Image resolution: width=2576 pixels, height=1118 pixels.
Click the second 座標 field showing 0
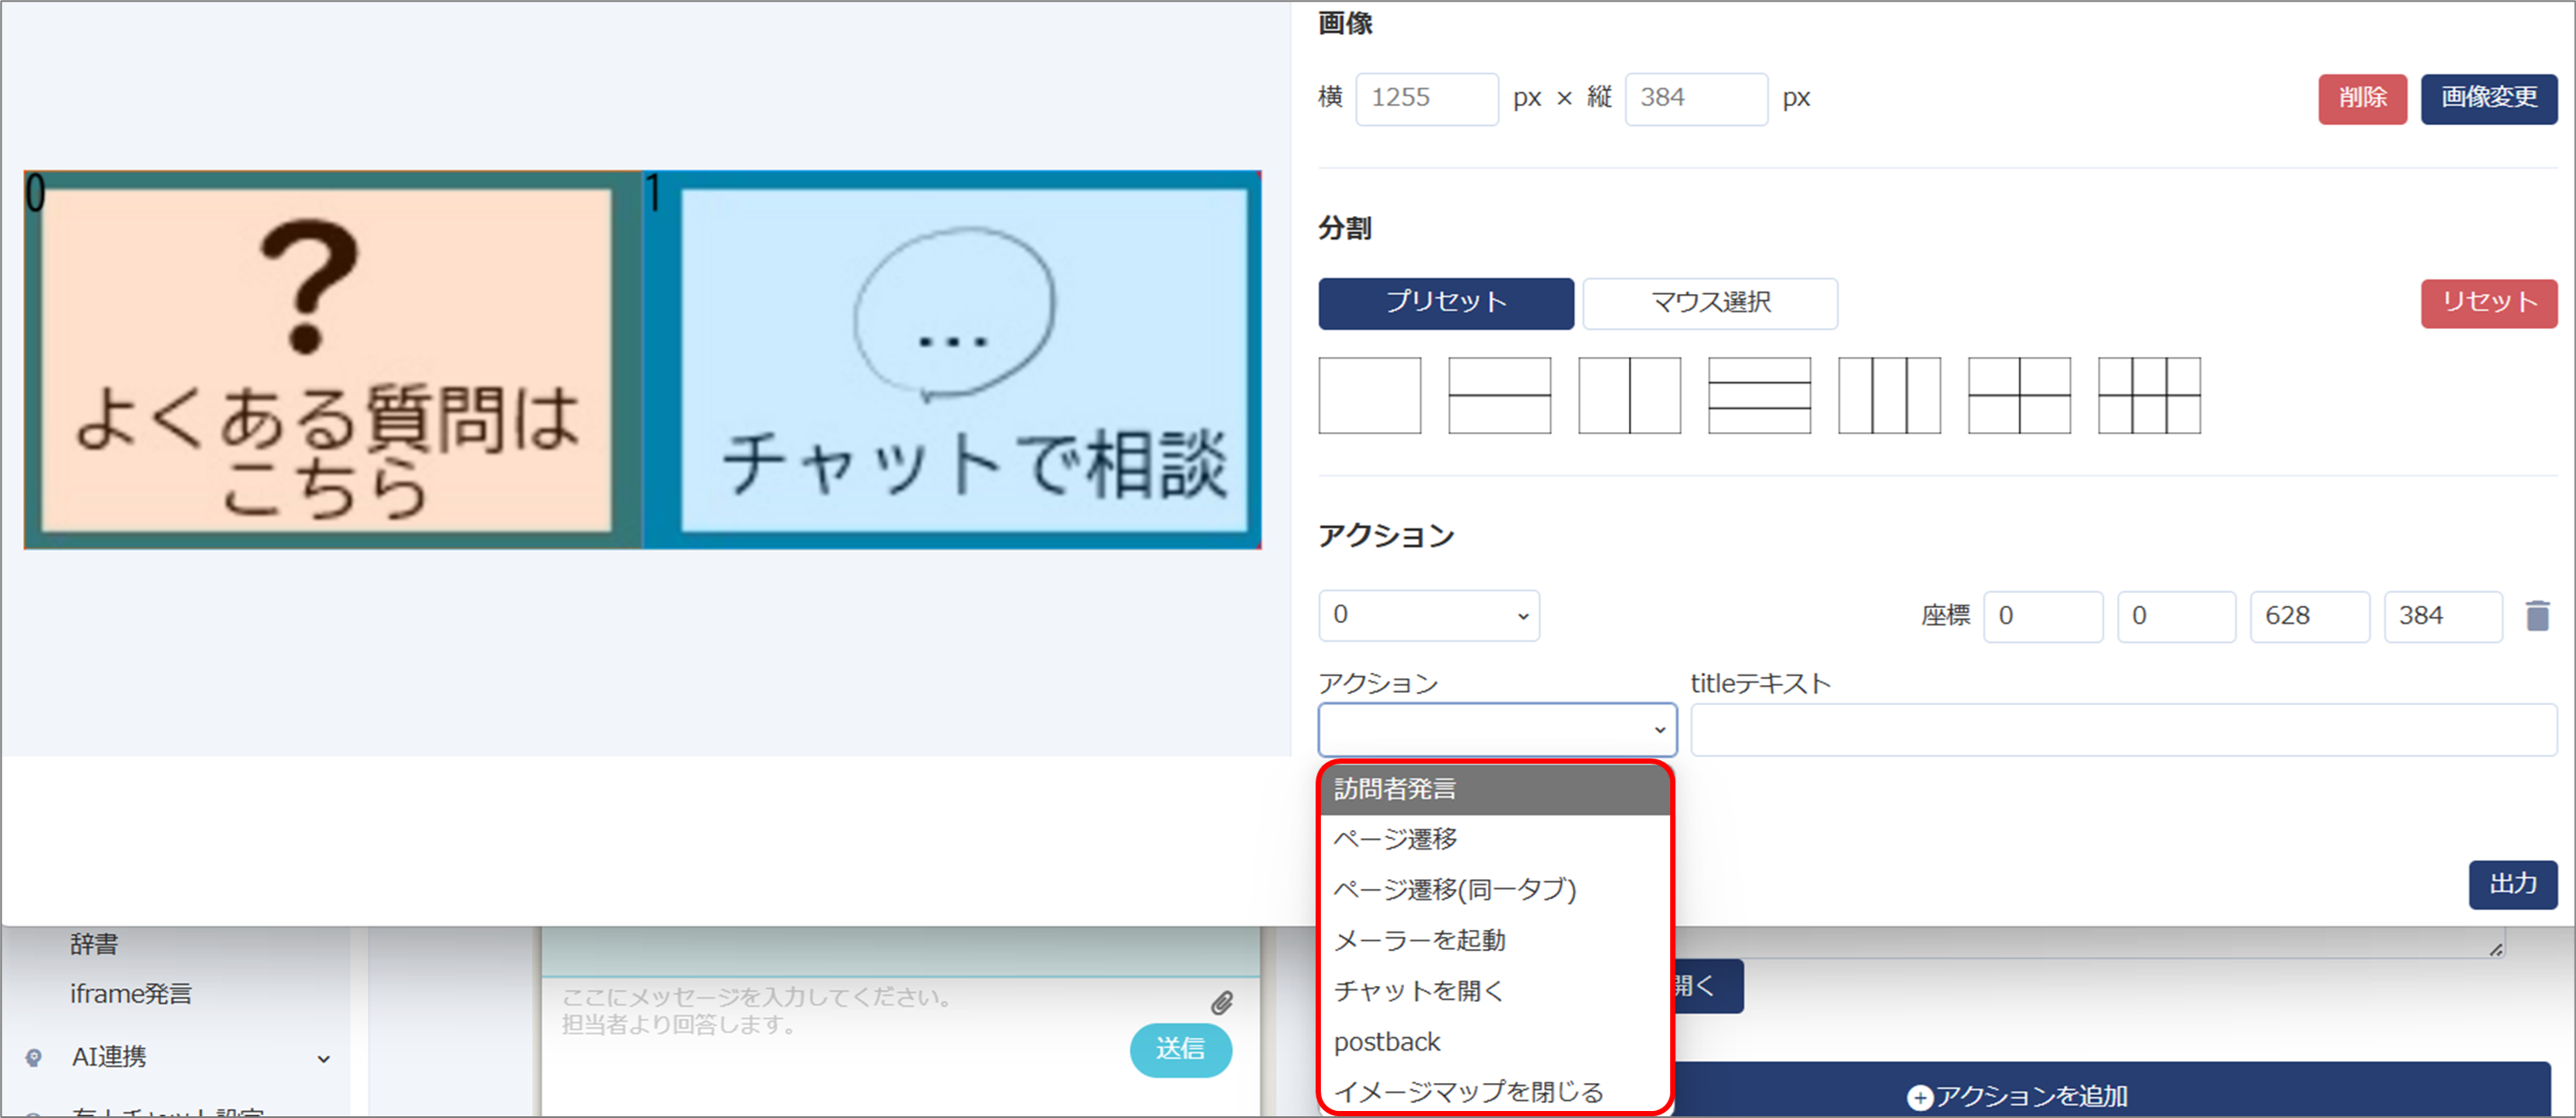pyautogui.click(x=2176, y=617)
